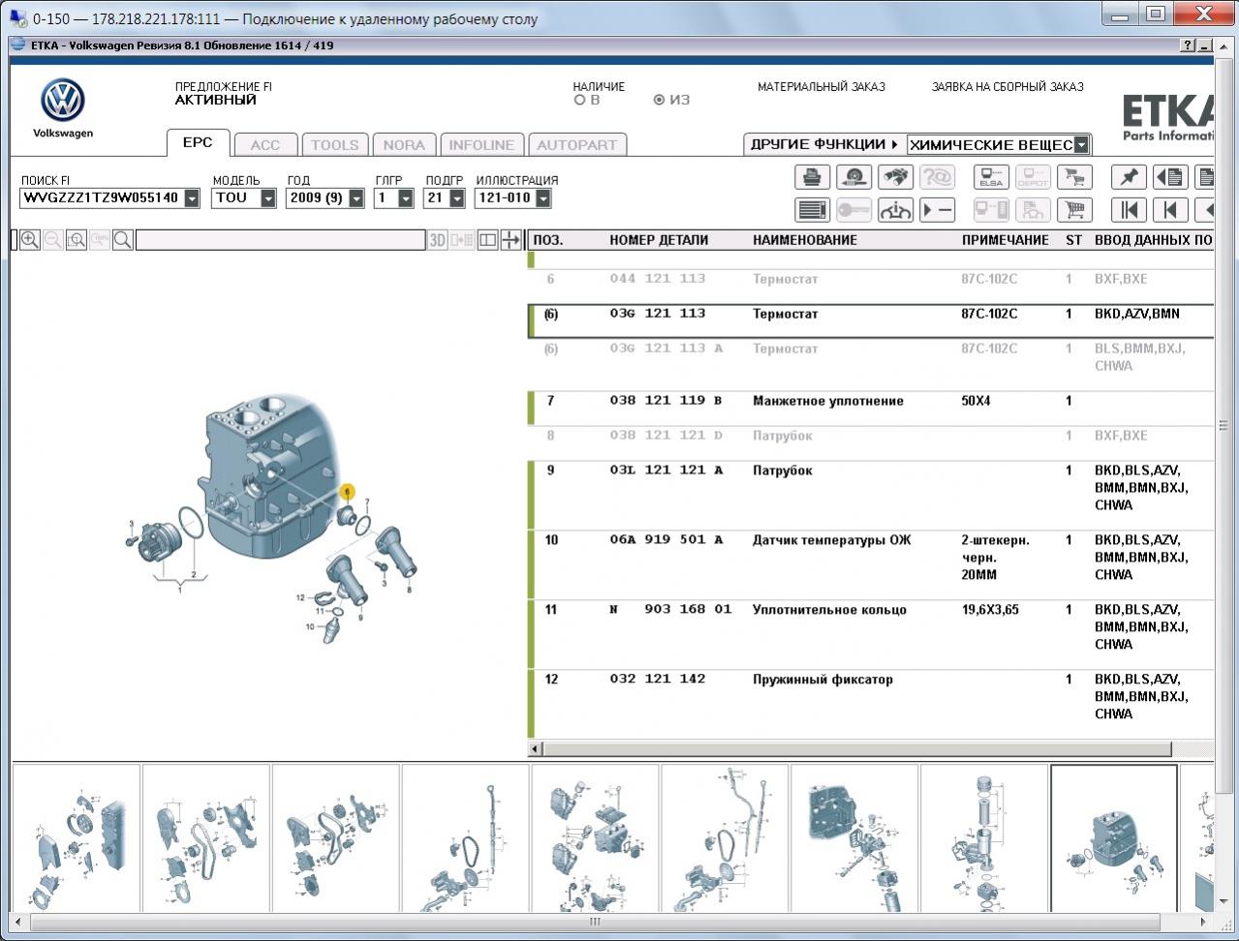Switch to the EPC tab

tap(198, 143)
